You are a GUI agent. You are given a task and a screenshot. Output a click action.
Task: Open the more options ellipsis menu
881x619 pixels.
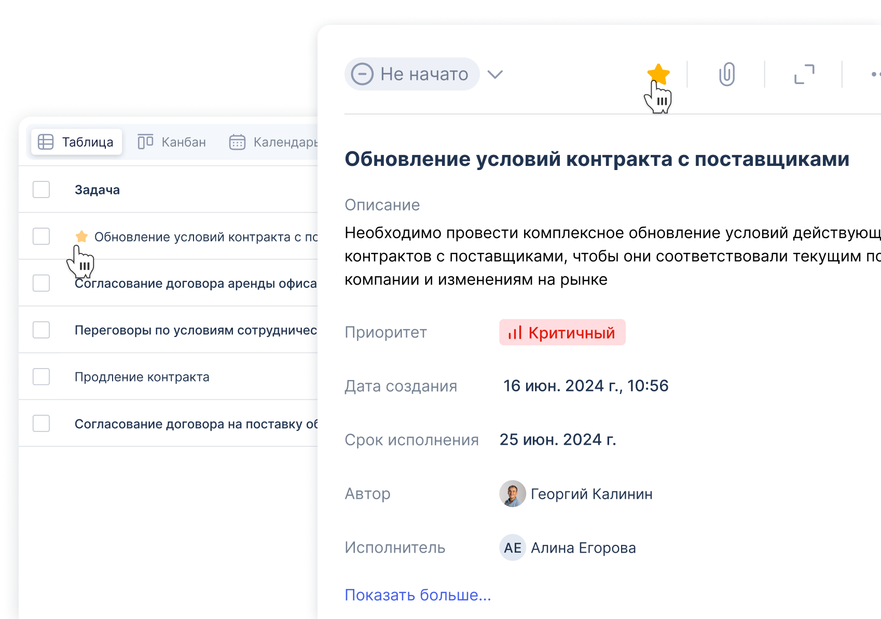(875, 74)
